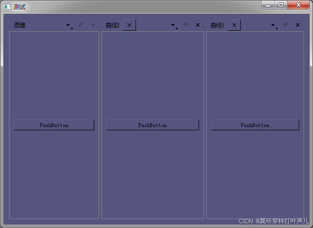Close the 曲线1 dock panel with the bold X

coord(298,25)
